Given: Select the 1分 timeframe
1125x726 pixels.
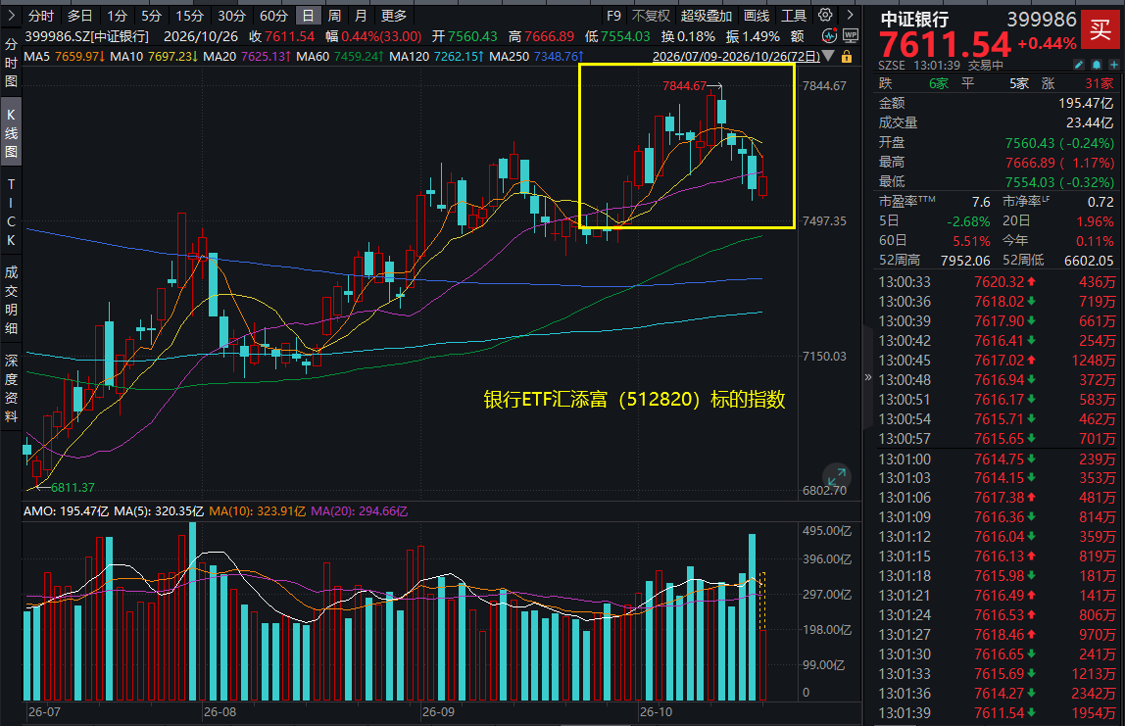Looking at the screenshot, I should 117,16.
